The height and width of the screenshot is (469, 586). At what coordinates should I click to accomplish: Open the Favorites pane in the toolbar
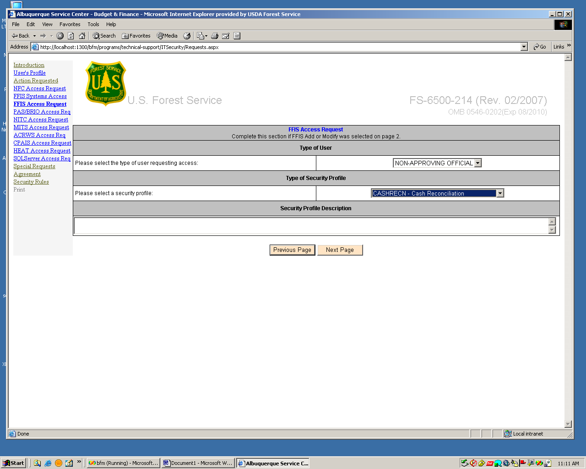point(136,36)
